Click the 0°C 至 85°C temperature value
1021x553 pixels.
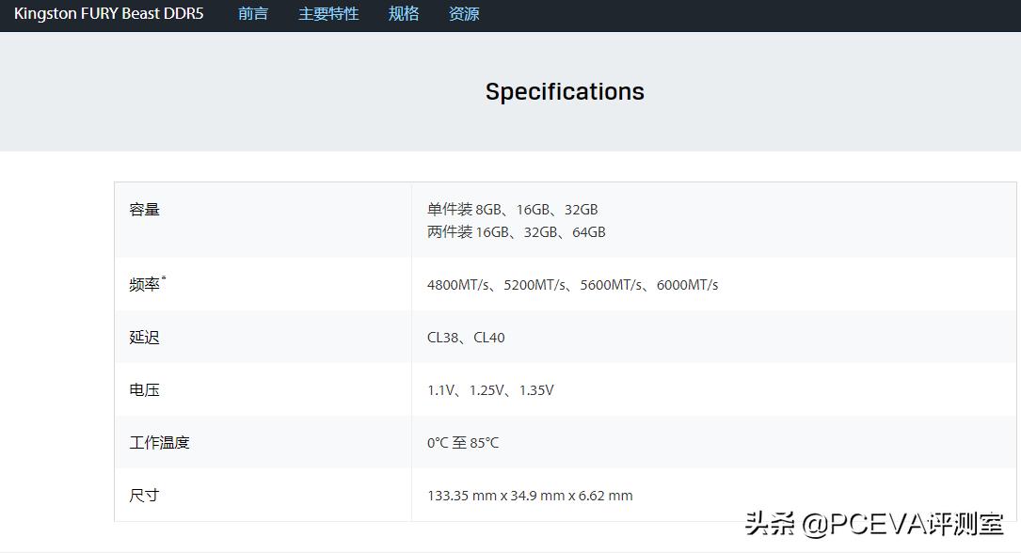point(464,442)
